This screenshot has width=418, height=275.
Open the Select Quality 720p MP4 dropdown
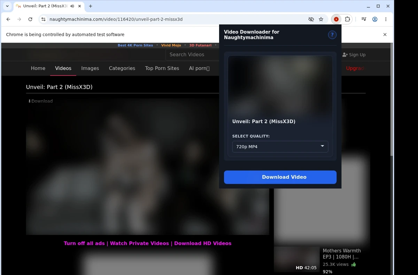(x=280, y=147)
